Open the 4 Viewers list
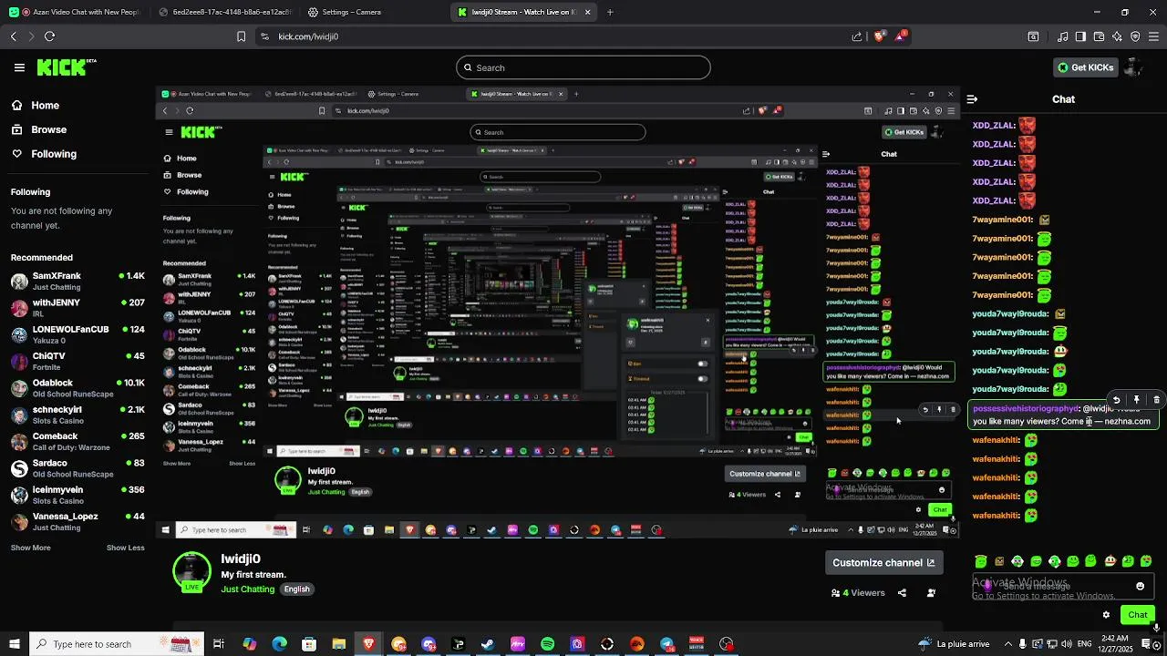This screenshot has height=656, width=1167. click(x=858, y=593)
